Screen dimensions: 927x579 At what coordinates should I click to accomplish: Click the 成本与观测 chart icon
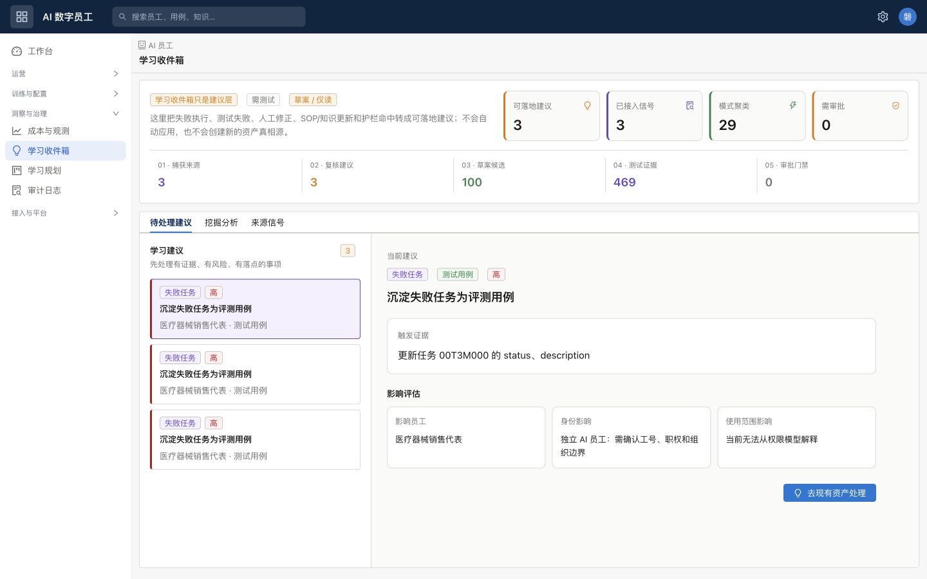pos(17,131)
